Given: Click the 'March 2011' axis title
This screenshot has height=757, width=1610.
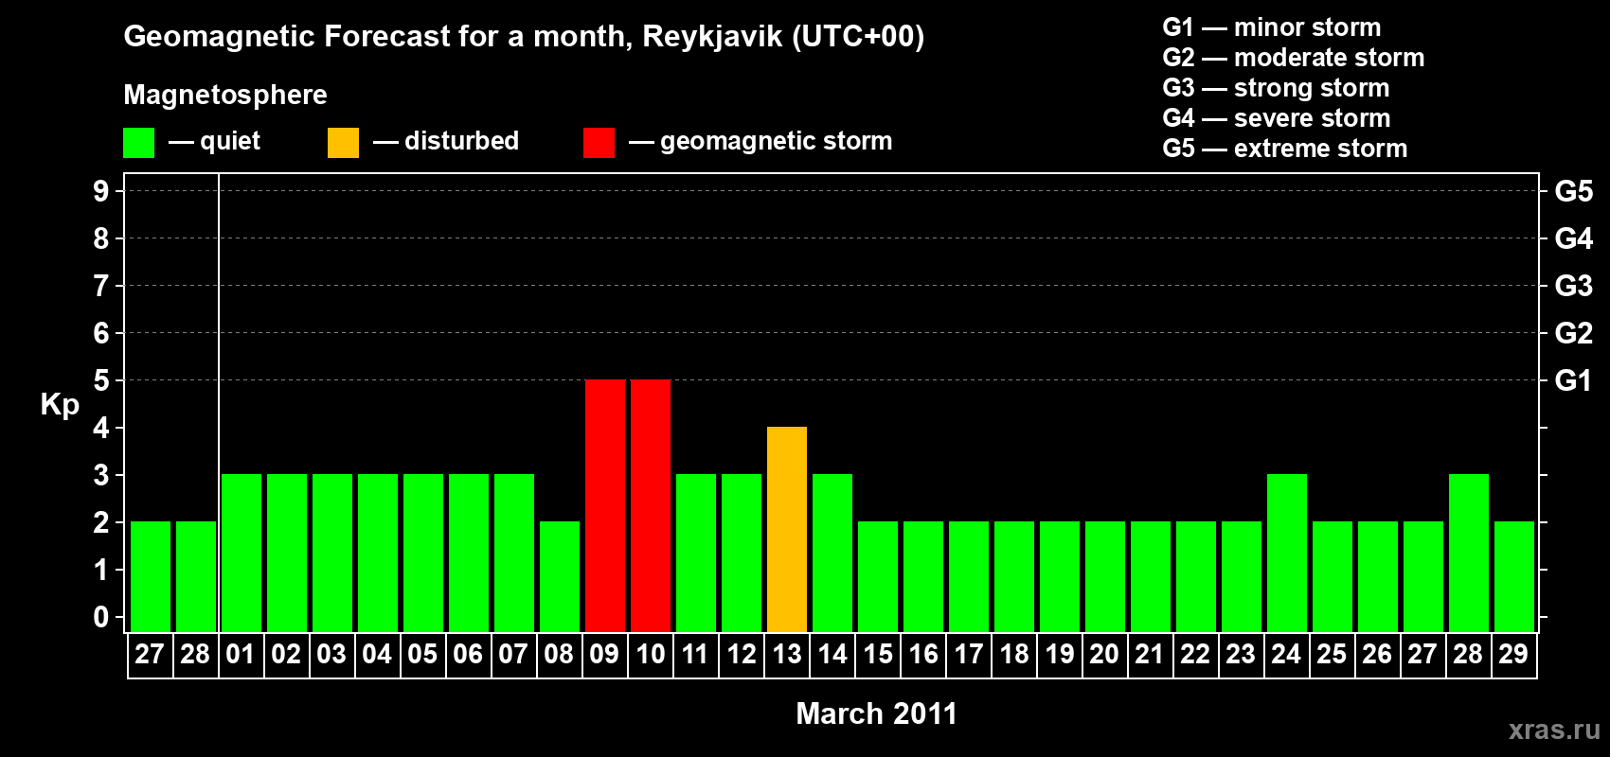Looking at the screenshot, I should click(877, 713).
